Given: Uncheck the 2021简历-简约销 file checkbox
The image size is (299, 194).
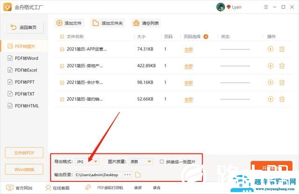Looking at the screenshot, I should pyautogui.click(x=62, y=99).
